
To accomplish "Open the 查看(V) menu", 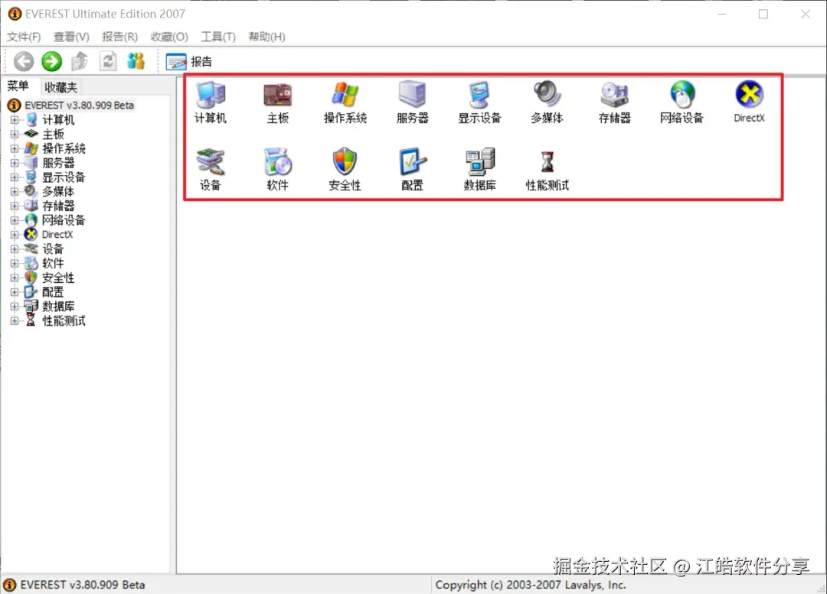I will click(71, 37).
